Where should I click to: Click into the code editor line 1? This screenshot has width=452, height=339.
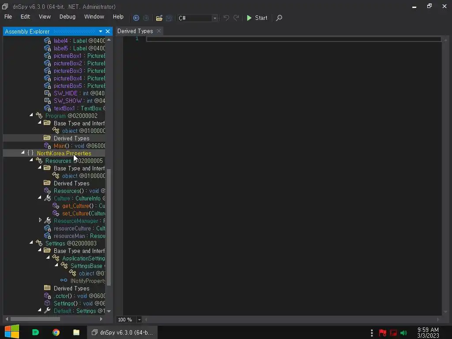pos(294,39)
